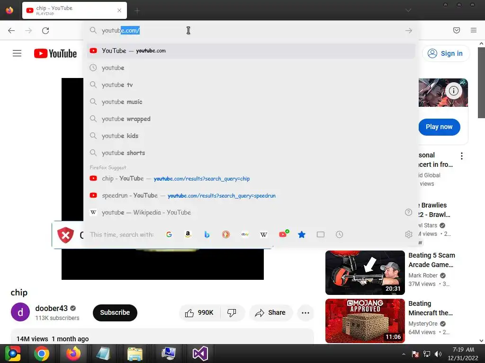Search bookmarks with the star icon
The height and width of the screenshot is (363, 485).
tap(302, 234)
